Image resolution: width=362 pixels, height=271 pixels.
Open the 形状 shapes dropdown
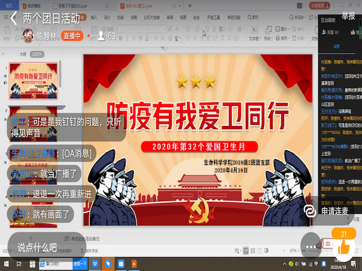(268, 33)
